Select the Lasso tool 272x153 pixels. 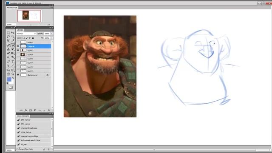(x=8, y=37)
